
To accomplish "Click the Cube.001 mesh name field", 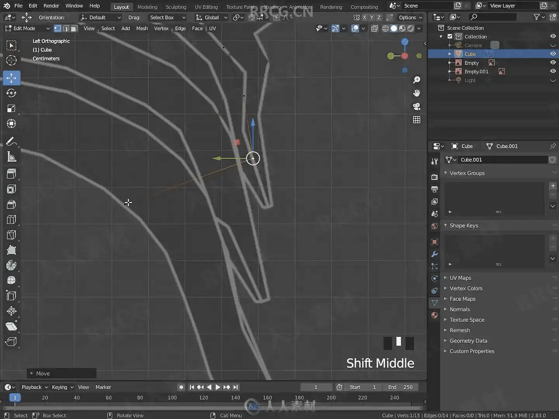I will tap(503, 160).
